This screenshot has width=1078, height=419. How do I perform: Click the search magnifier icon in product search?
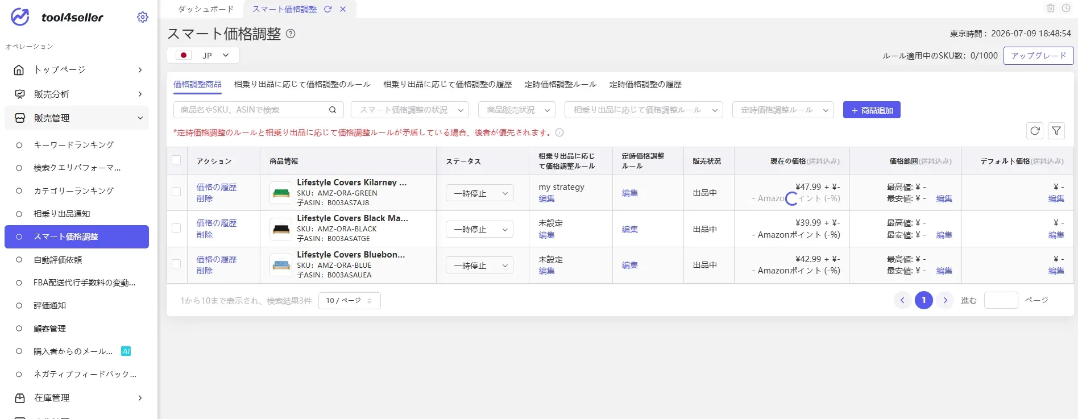pyautogui.click(x=333, y=110)
